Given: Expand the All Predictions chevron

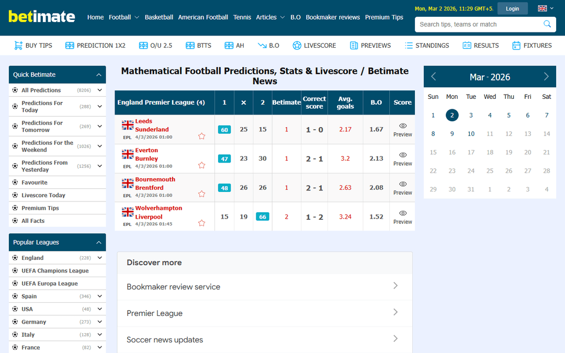Looking at the screenshot, I should 100,90.
